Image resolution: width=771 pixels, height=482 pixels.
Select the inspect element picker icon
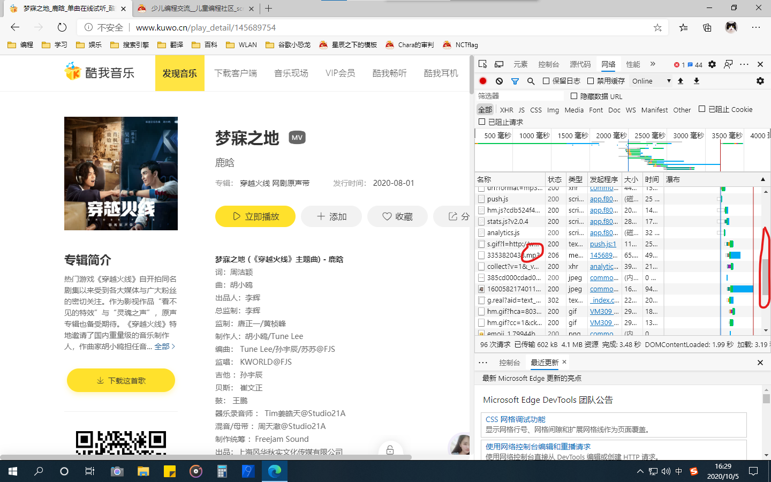[x=482, y=64]
